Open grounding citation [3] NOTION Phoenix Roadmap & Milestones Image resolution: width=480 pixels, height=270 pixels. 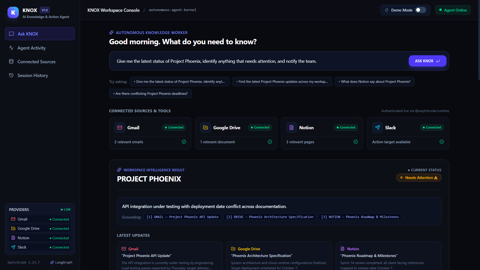tap(360, 217)
